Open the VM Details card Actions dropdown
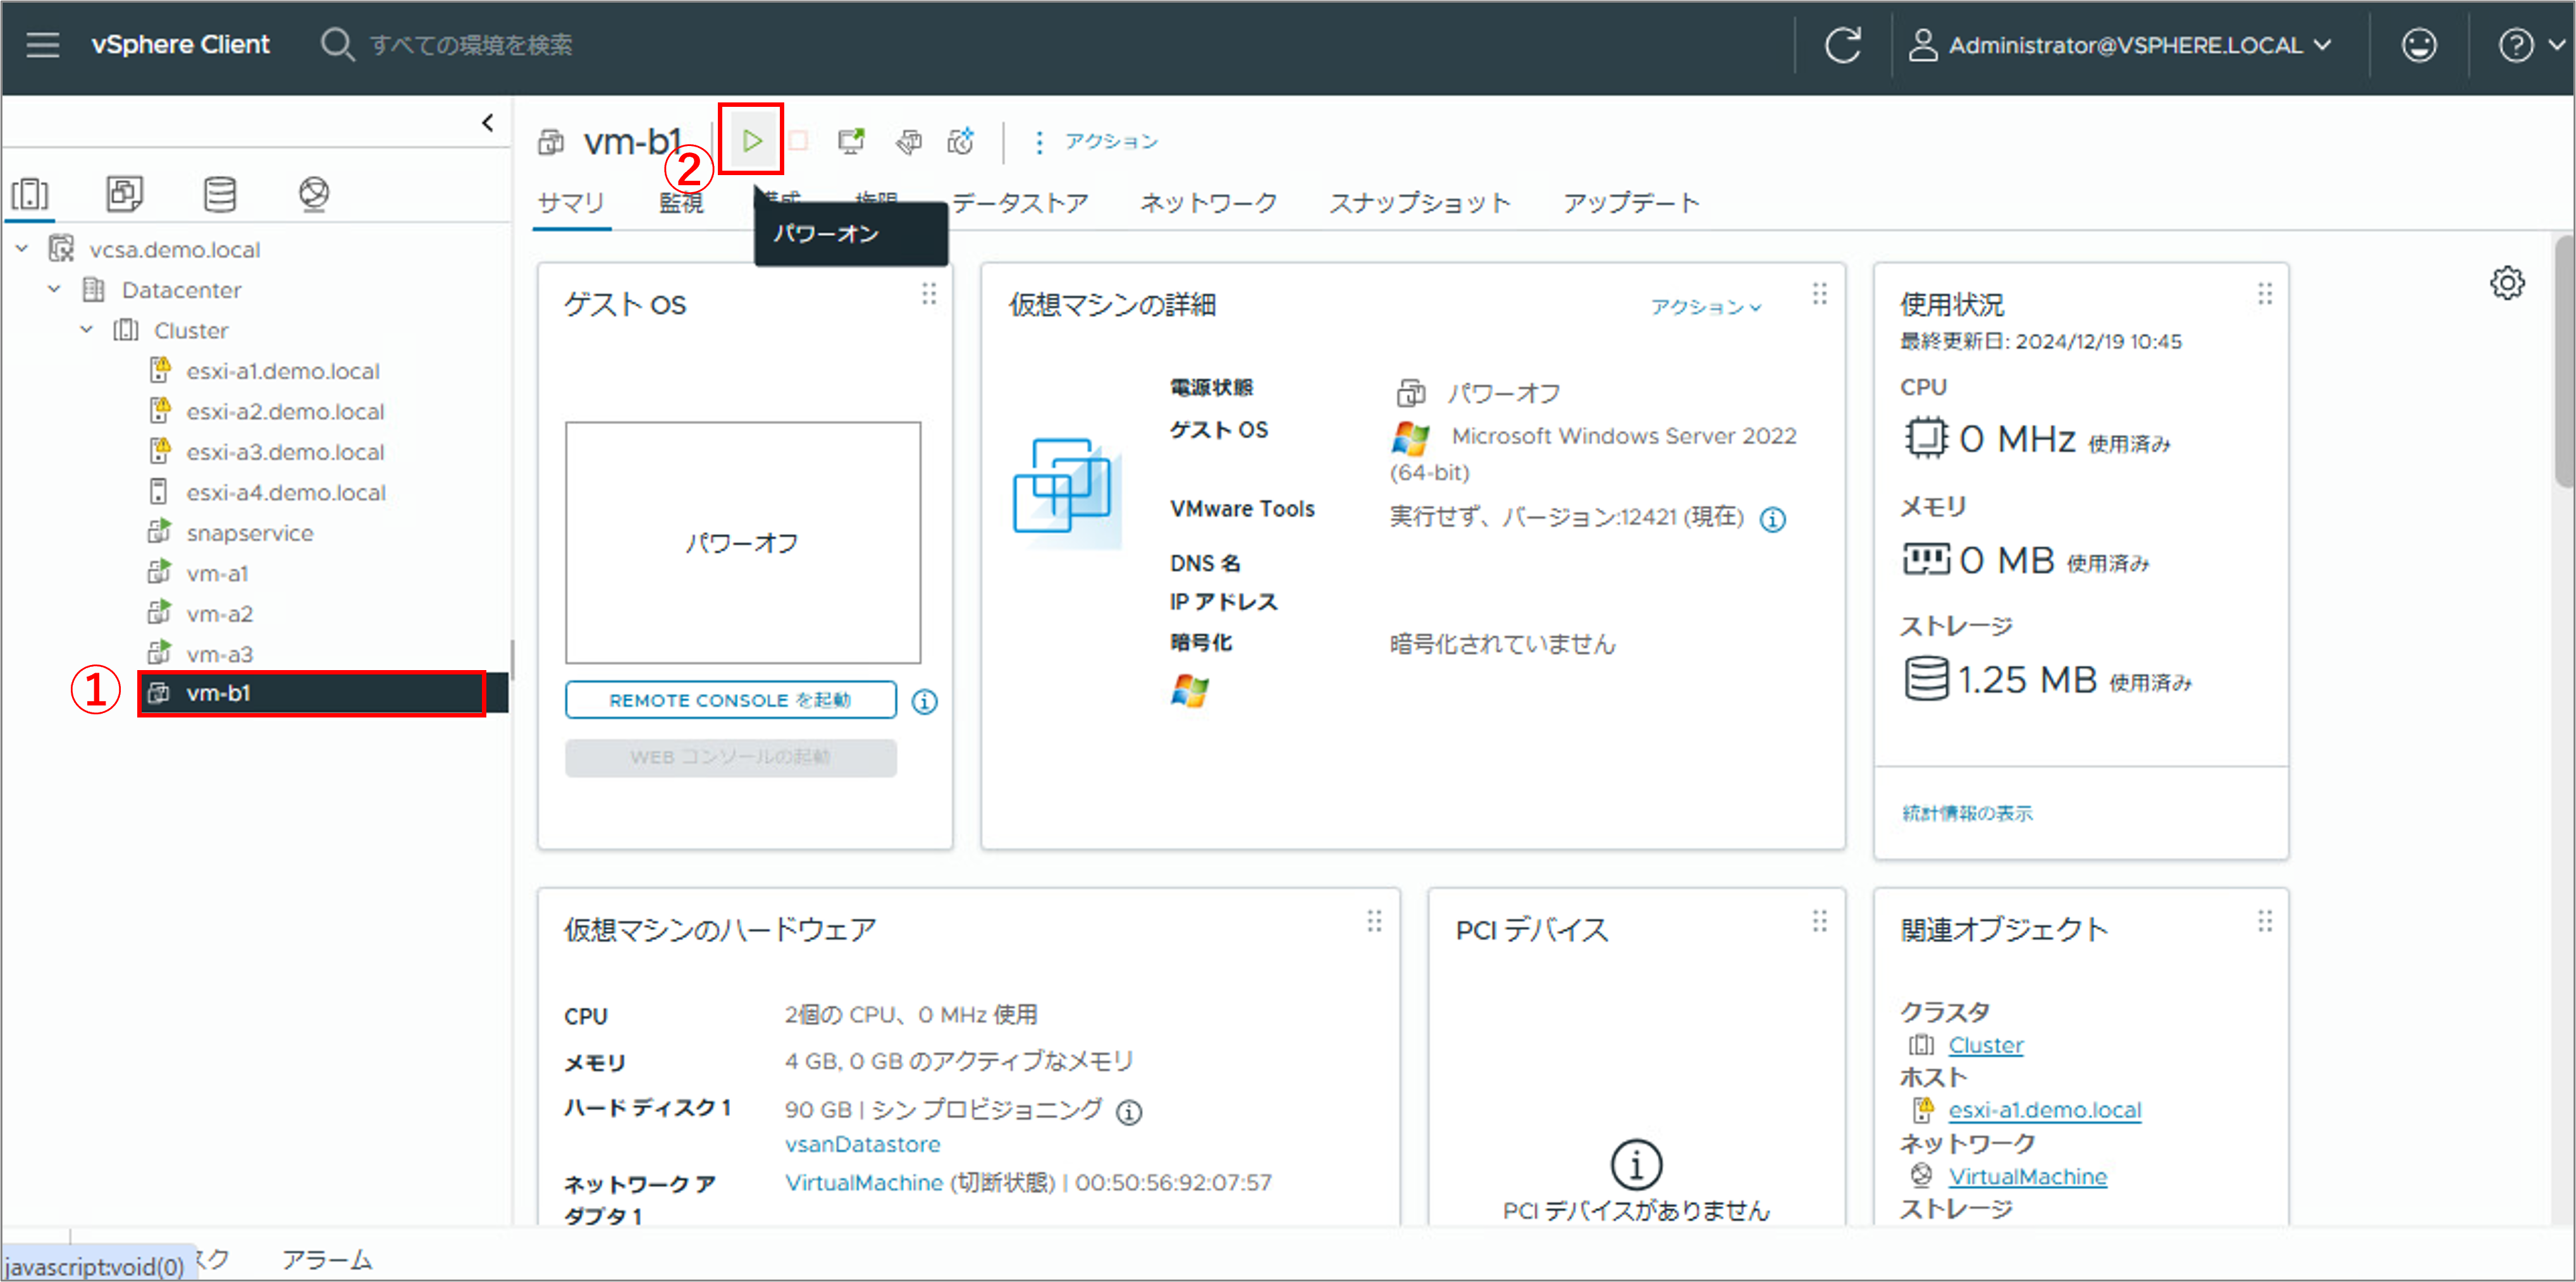Screen dimensions: 2576x1282 point(1705,307)
